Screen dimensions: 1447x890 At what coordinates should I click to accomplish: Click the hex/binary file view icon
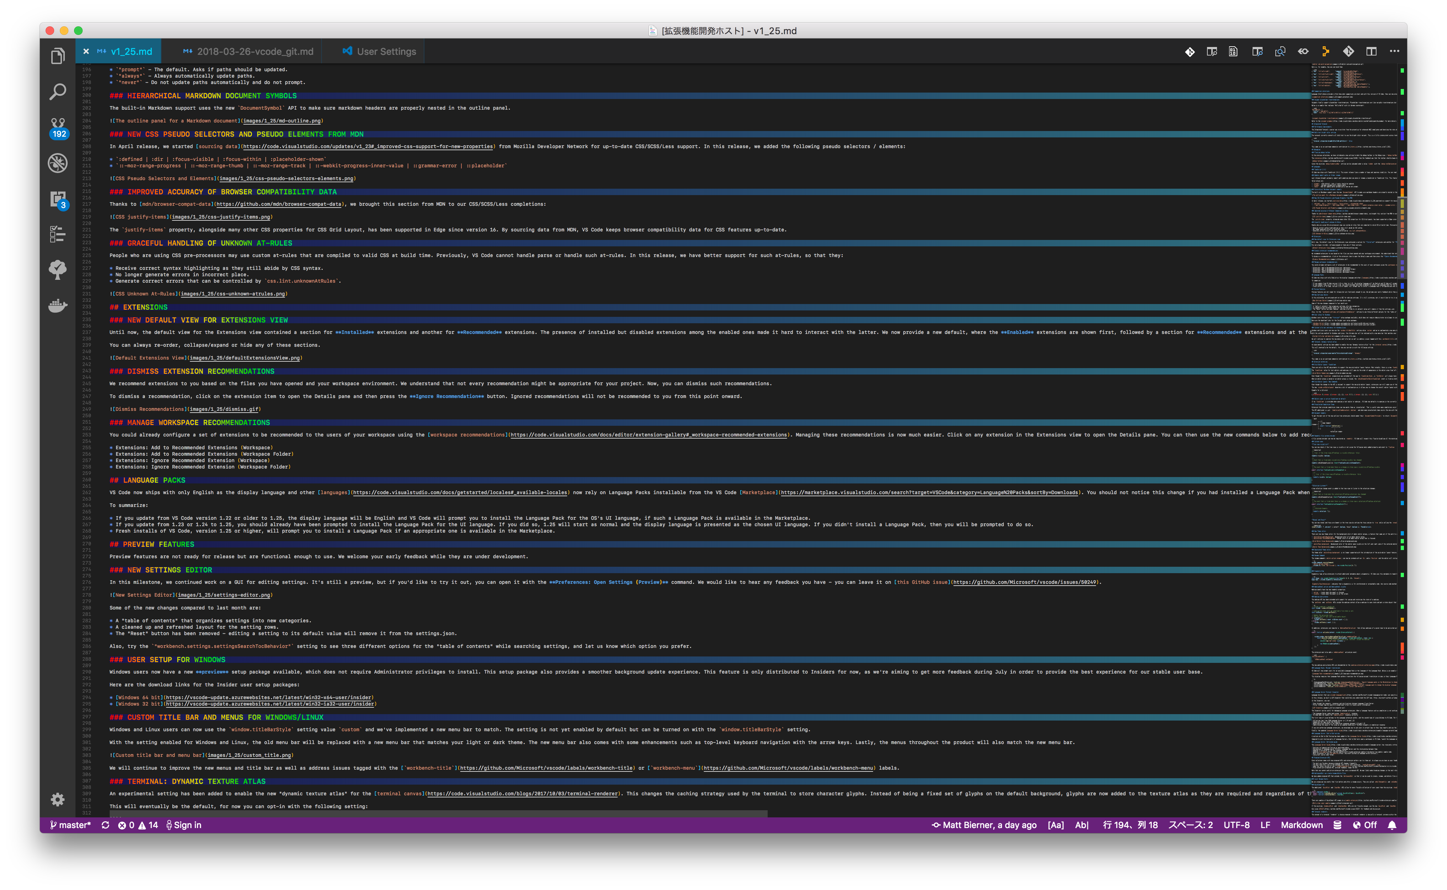[x=1233, y=52]
